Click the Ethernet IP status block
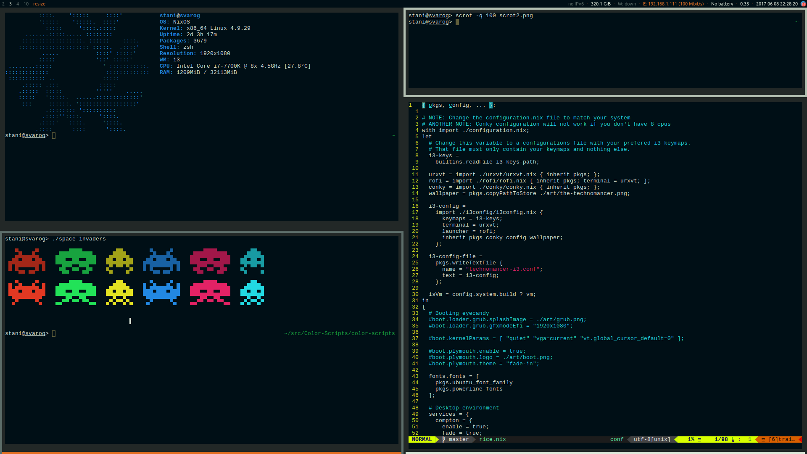The image size is (807, 454). (673, 4)
